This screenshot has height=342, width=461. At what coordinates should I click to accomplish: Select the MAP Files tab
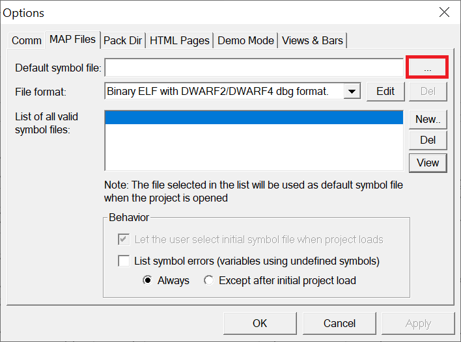point(72,40)
